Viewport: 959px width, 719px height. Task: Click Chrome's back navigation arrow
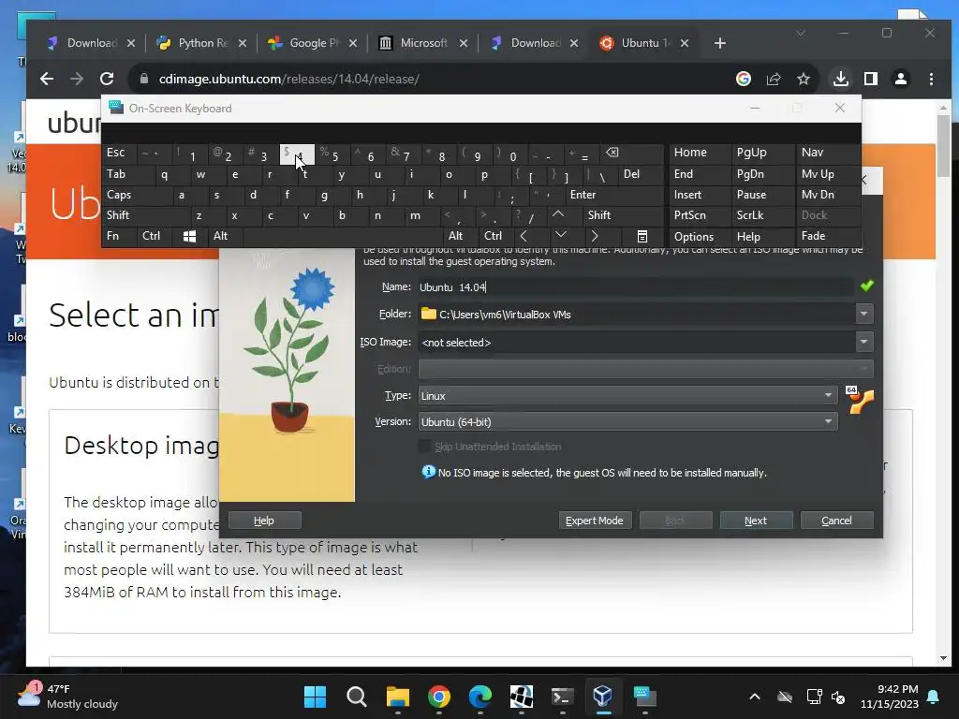(x=47, y=79)
